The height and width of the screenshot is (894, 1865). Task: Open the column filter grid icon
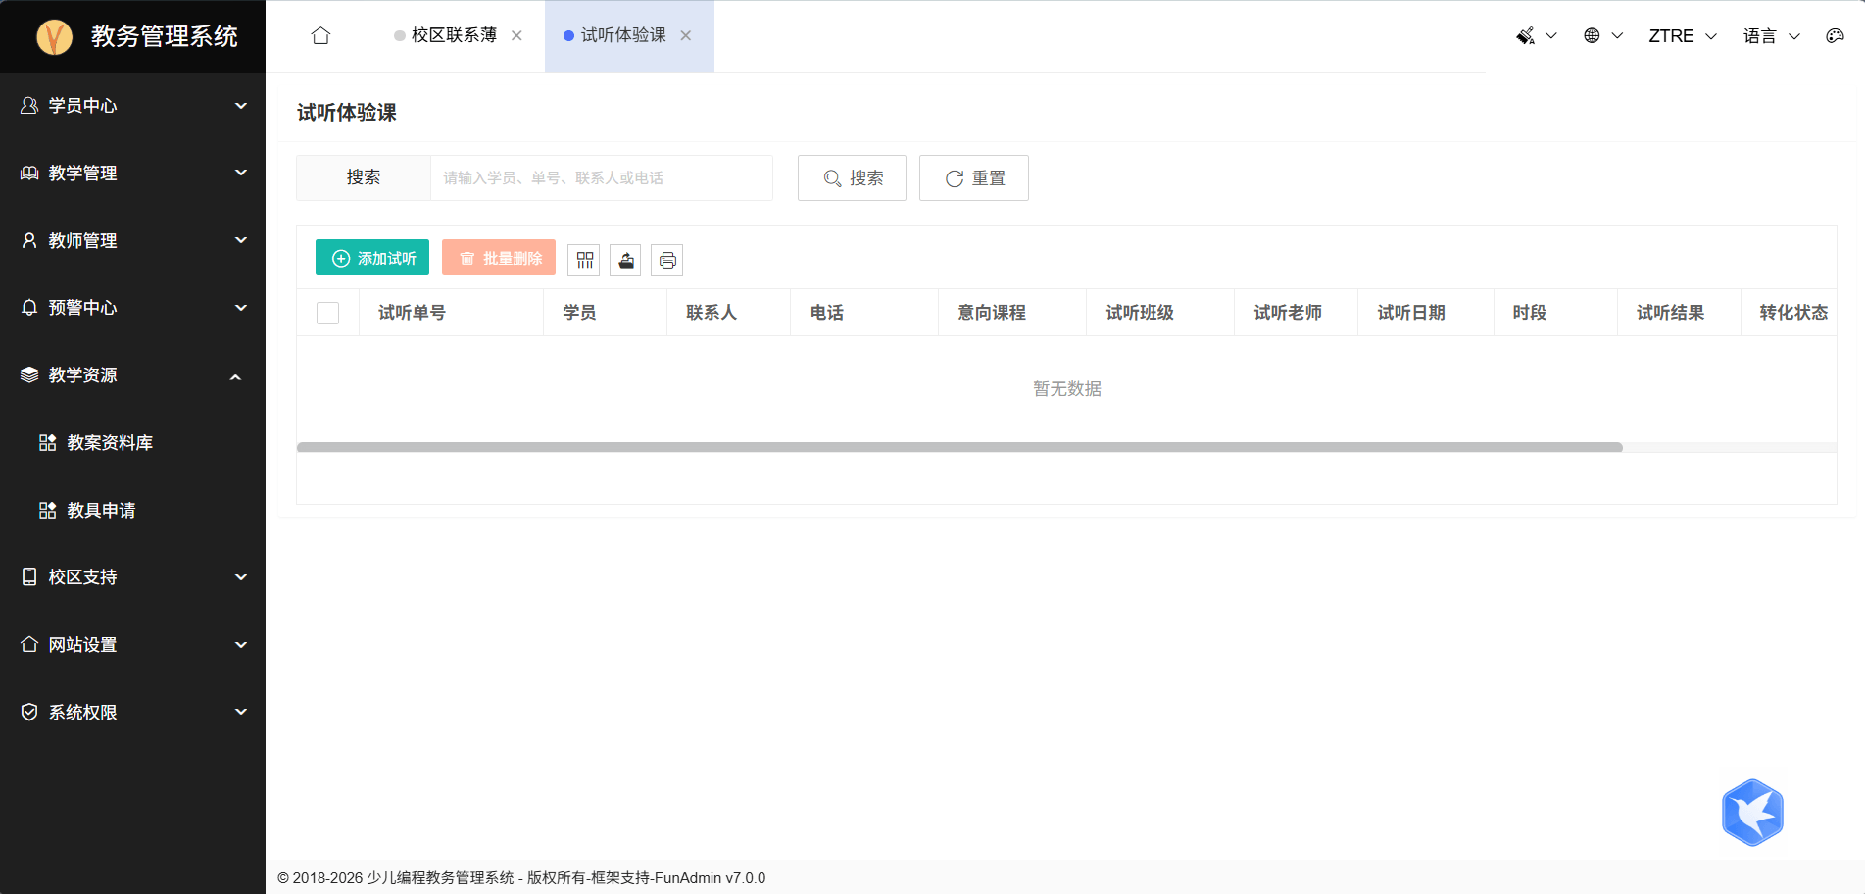[x=585, y=260]
